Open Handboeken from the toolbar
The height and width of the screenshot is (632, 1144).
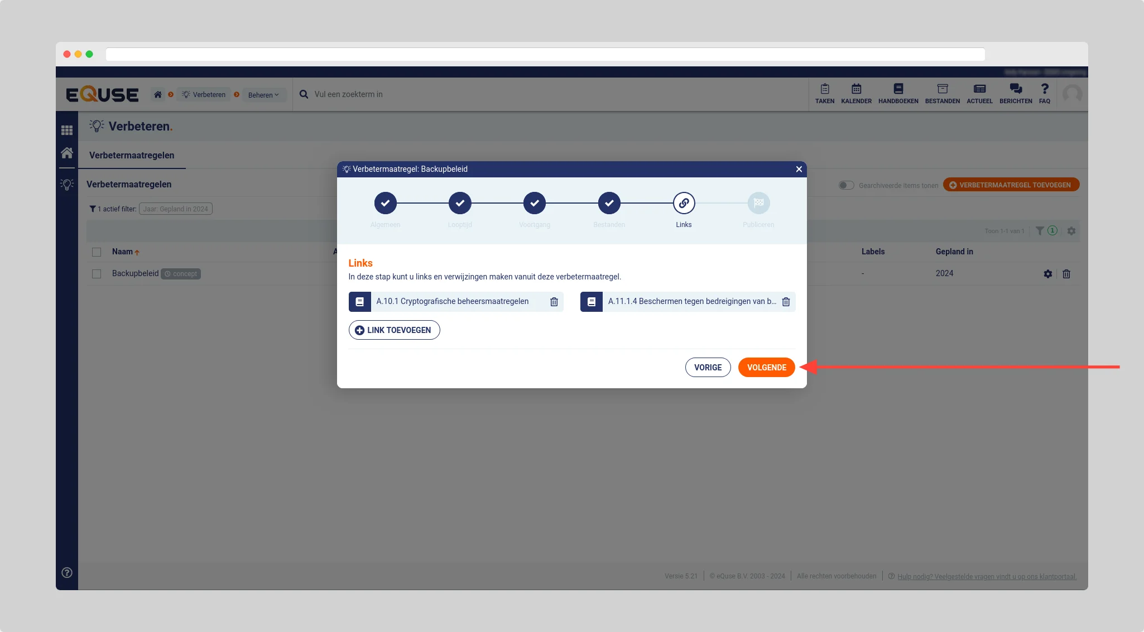point(898,93)
